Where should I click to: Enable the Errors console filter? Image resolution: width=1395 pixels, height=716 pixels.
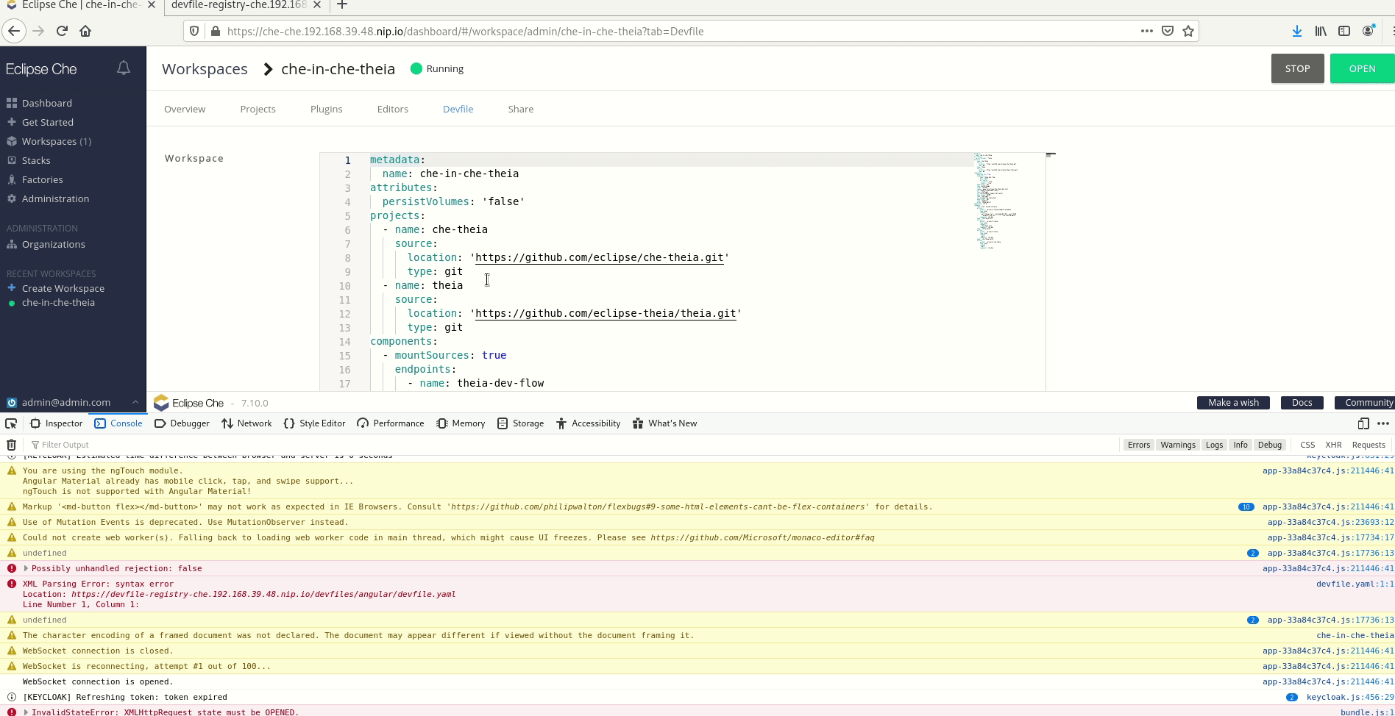tap(1139, 444)
